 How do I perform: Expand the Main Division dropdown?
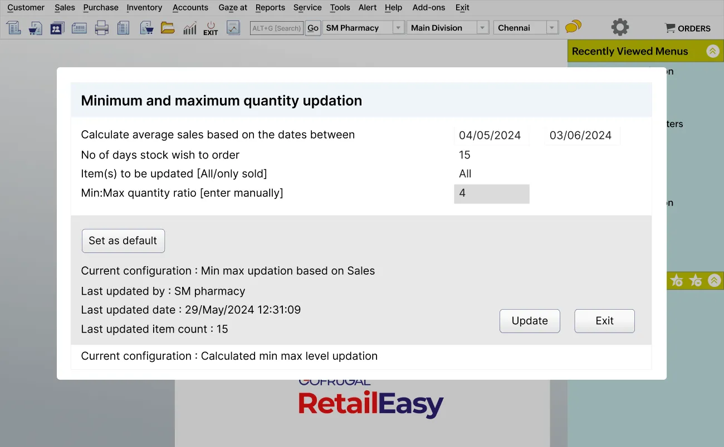483,27
